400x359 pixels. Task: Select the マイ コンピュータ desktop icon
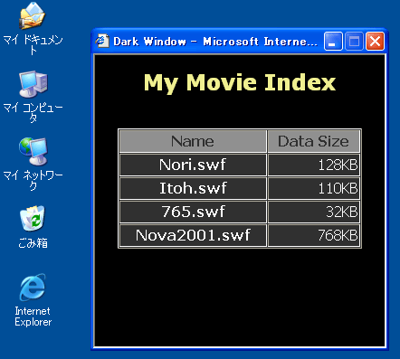(x=33, y=97)
